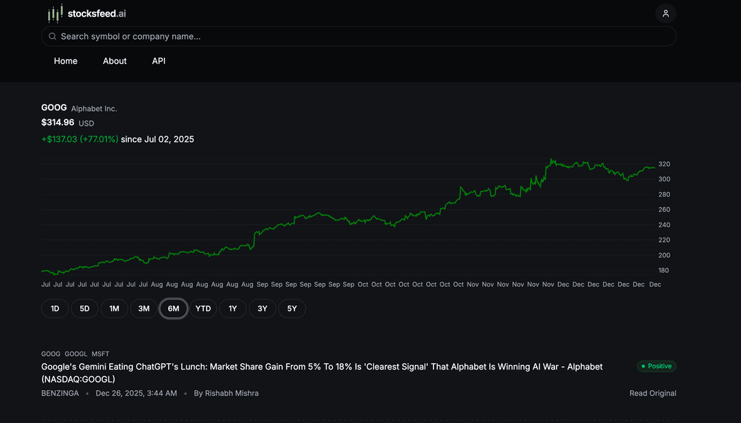Image resolution: width=741 pixels, height=423 pixels.
Task: Select the 1Y time range
Action: click(x=233, y=309)
